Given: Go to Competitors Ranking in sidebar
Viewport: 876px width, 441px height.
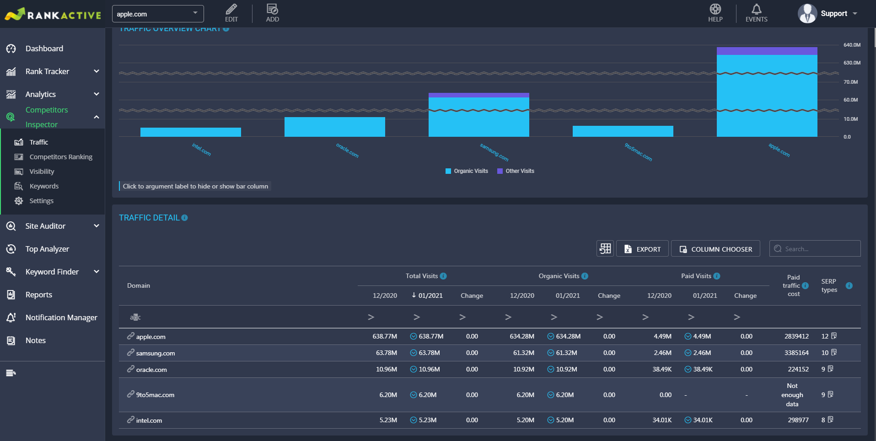Looking at the screenshot, I should 61,157.
